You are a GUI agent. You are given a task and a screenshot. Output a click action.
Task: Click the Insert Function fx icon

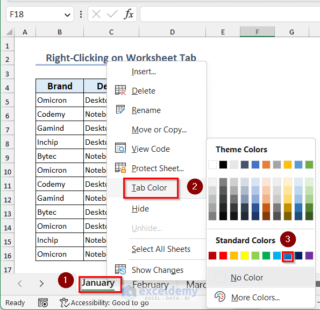point(129,14)
